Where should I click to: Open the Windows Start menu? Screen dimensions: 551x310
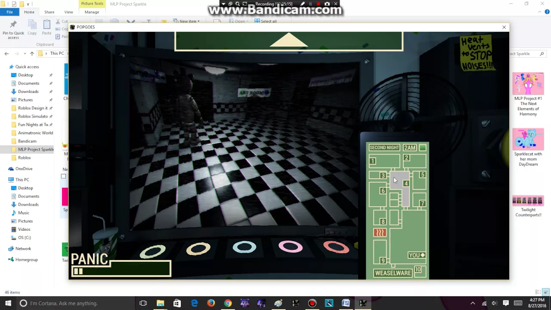[x=8, y=303]
